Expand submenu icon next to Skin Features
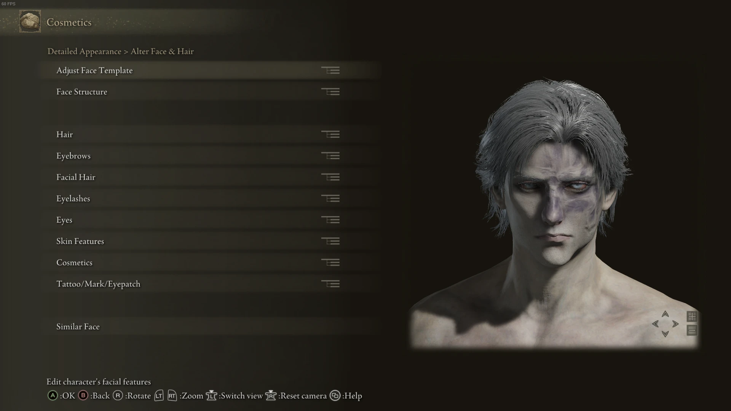 pyautogui.click(x=330, y=241)
